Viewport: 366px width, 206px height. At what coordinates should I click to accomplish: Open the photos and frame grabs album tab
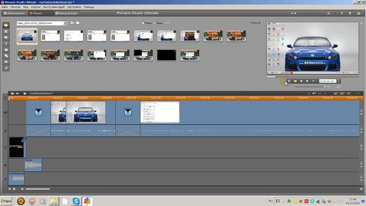(x=6, y=50)
